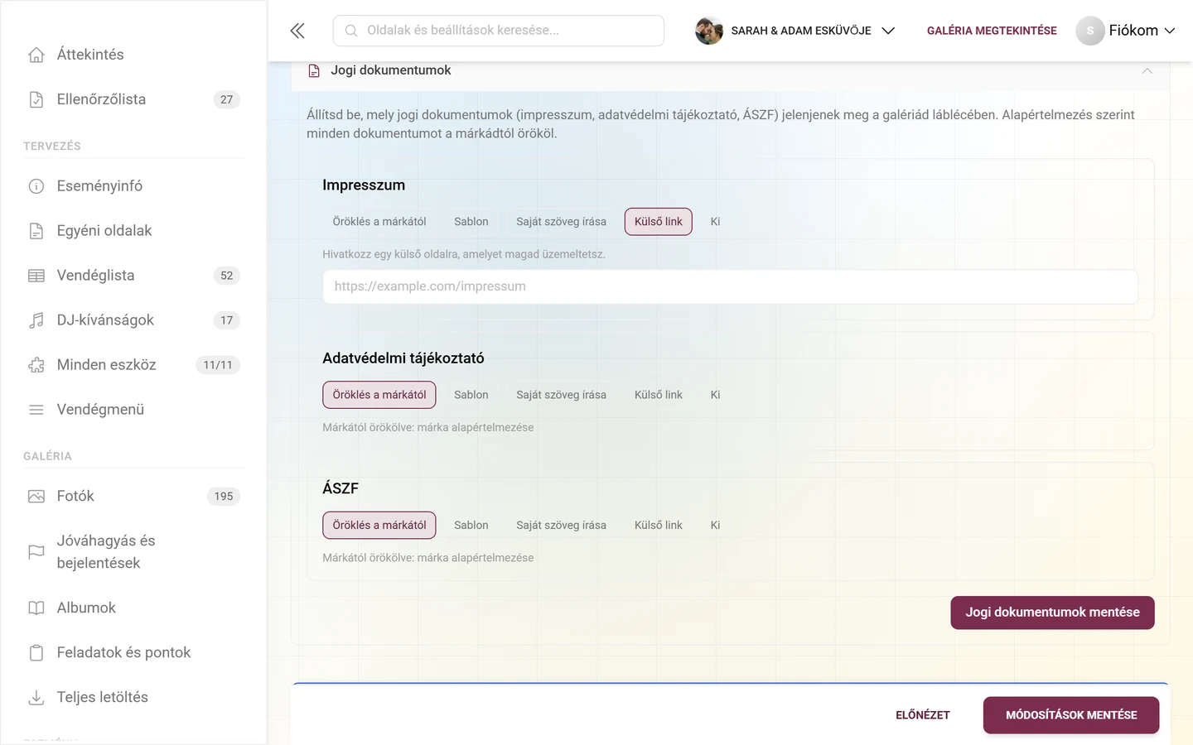1193x745 pixels.
Task: Click the Minden eszköz puzzle icon
Action: pyautogui.click(x=36, y=365)
